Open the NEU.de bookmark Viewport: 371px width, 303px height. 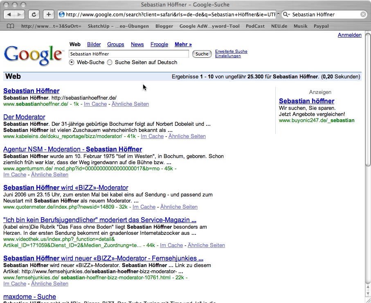click(x=279, y=26)
